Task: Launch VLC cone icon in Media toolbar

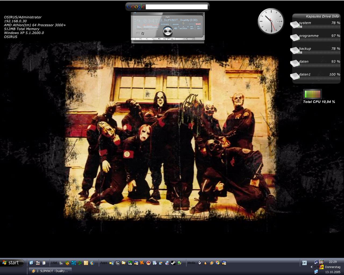Action: 205,263
